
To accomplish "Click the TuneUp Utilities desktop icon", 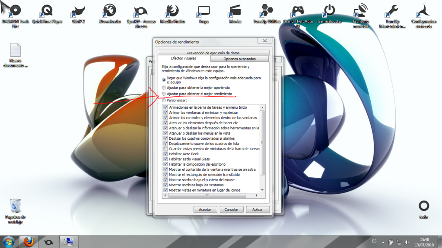I will click(x=266, y=11).
